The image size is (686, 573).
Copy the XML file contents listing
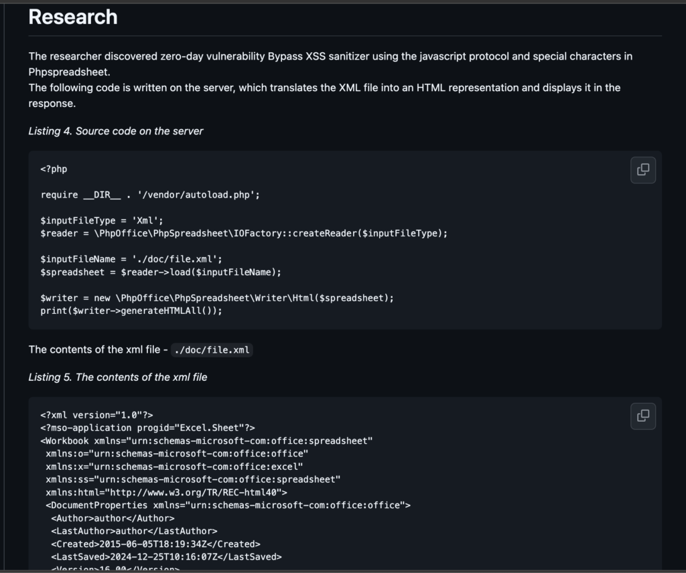pos(642,416)
